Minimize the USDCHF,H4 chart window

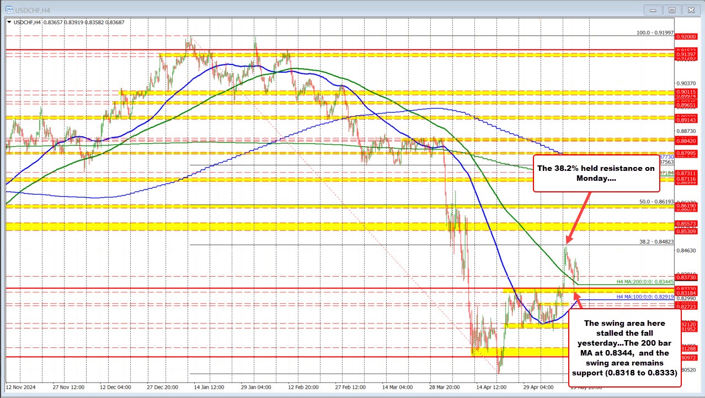[x=654, y=10]
